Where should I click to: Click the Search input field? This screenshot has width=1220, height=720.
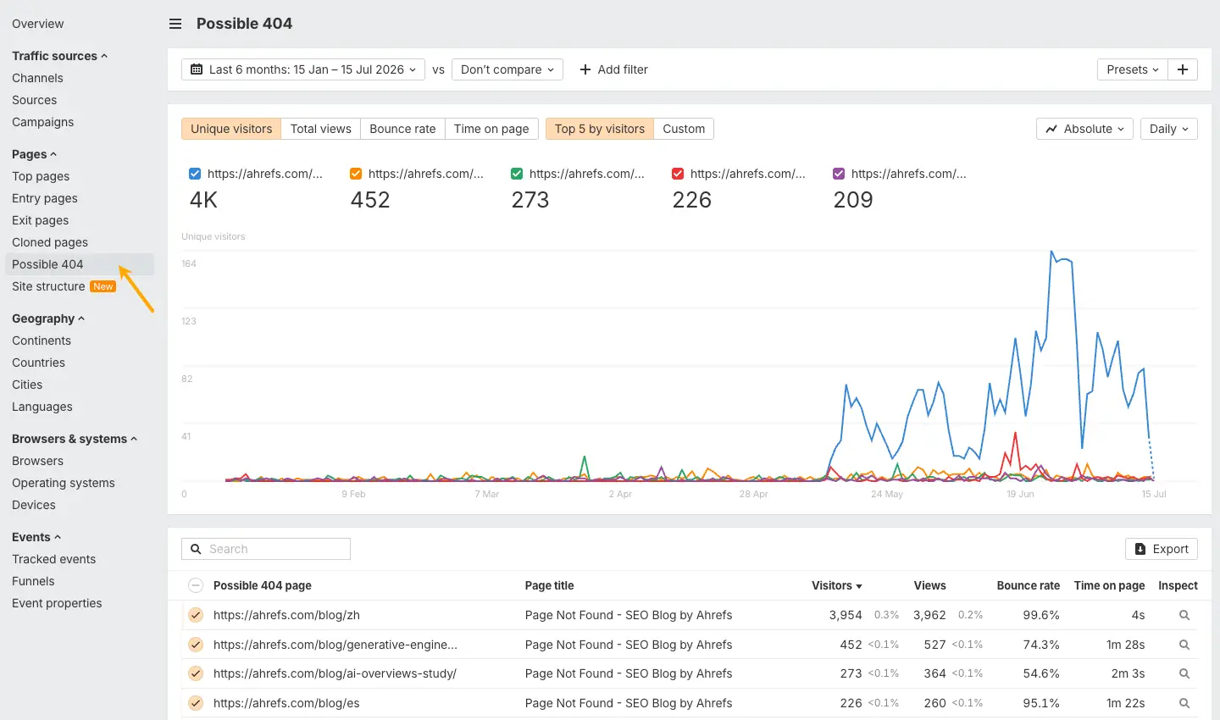(266, 549)
